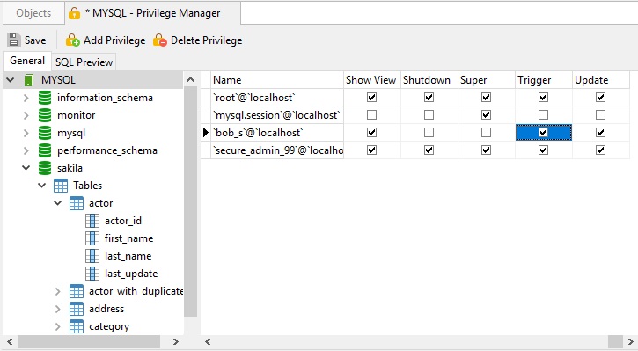Expand the information_schema database
The width and height of the screenshot is (638, 351).
(x=26, y=98)
